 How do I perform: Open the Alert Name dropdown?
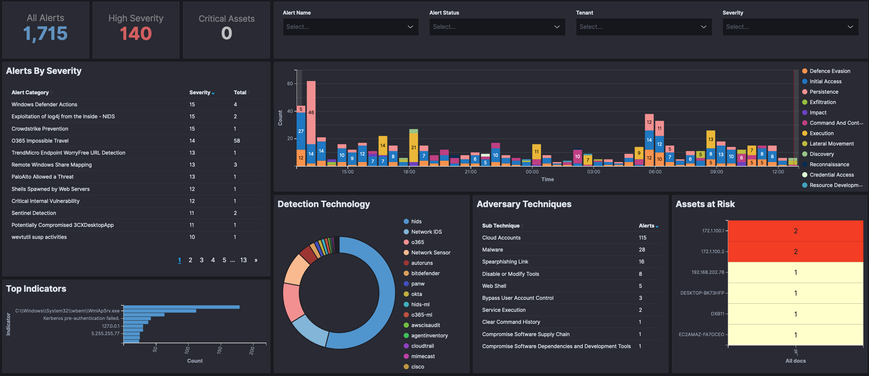point(350,27)
